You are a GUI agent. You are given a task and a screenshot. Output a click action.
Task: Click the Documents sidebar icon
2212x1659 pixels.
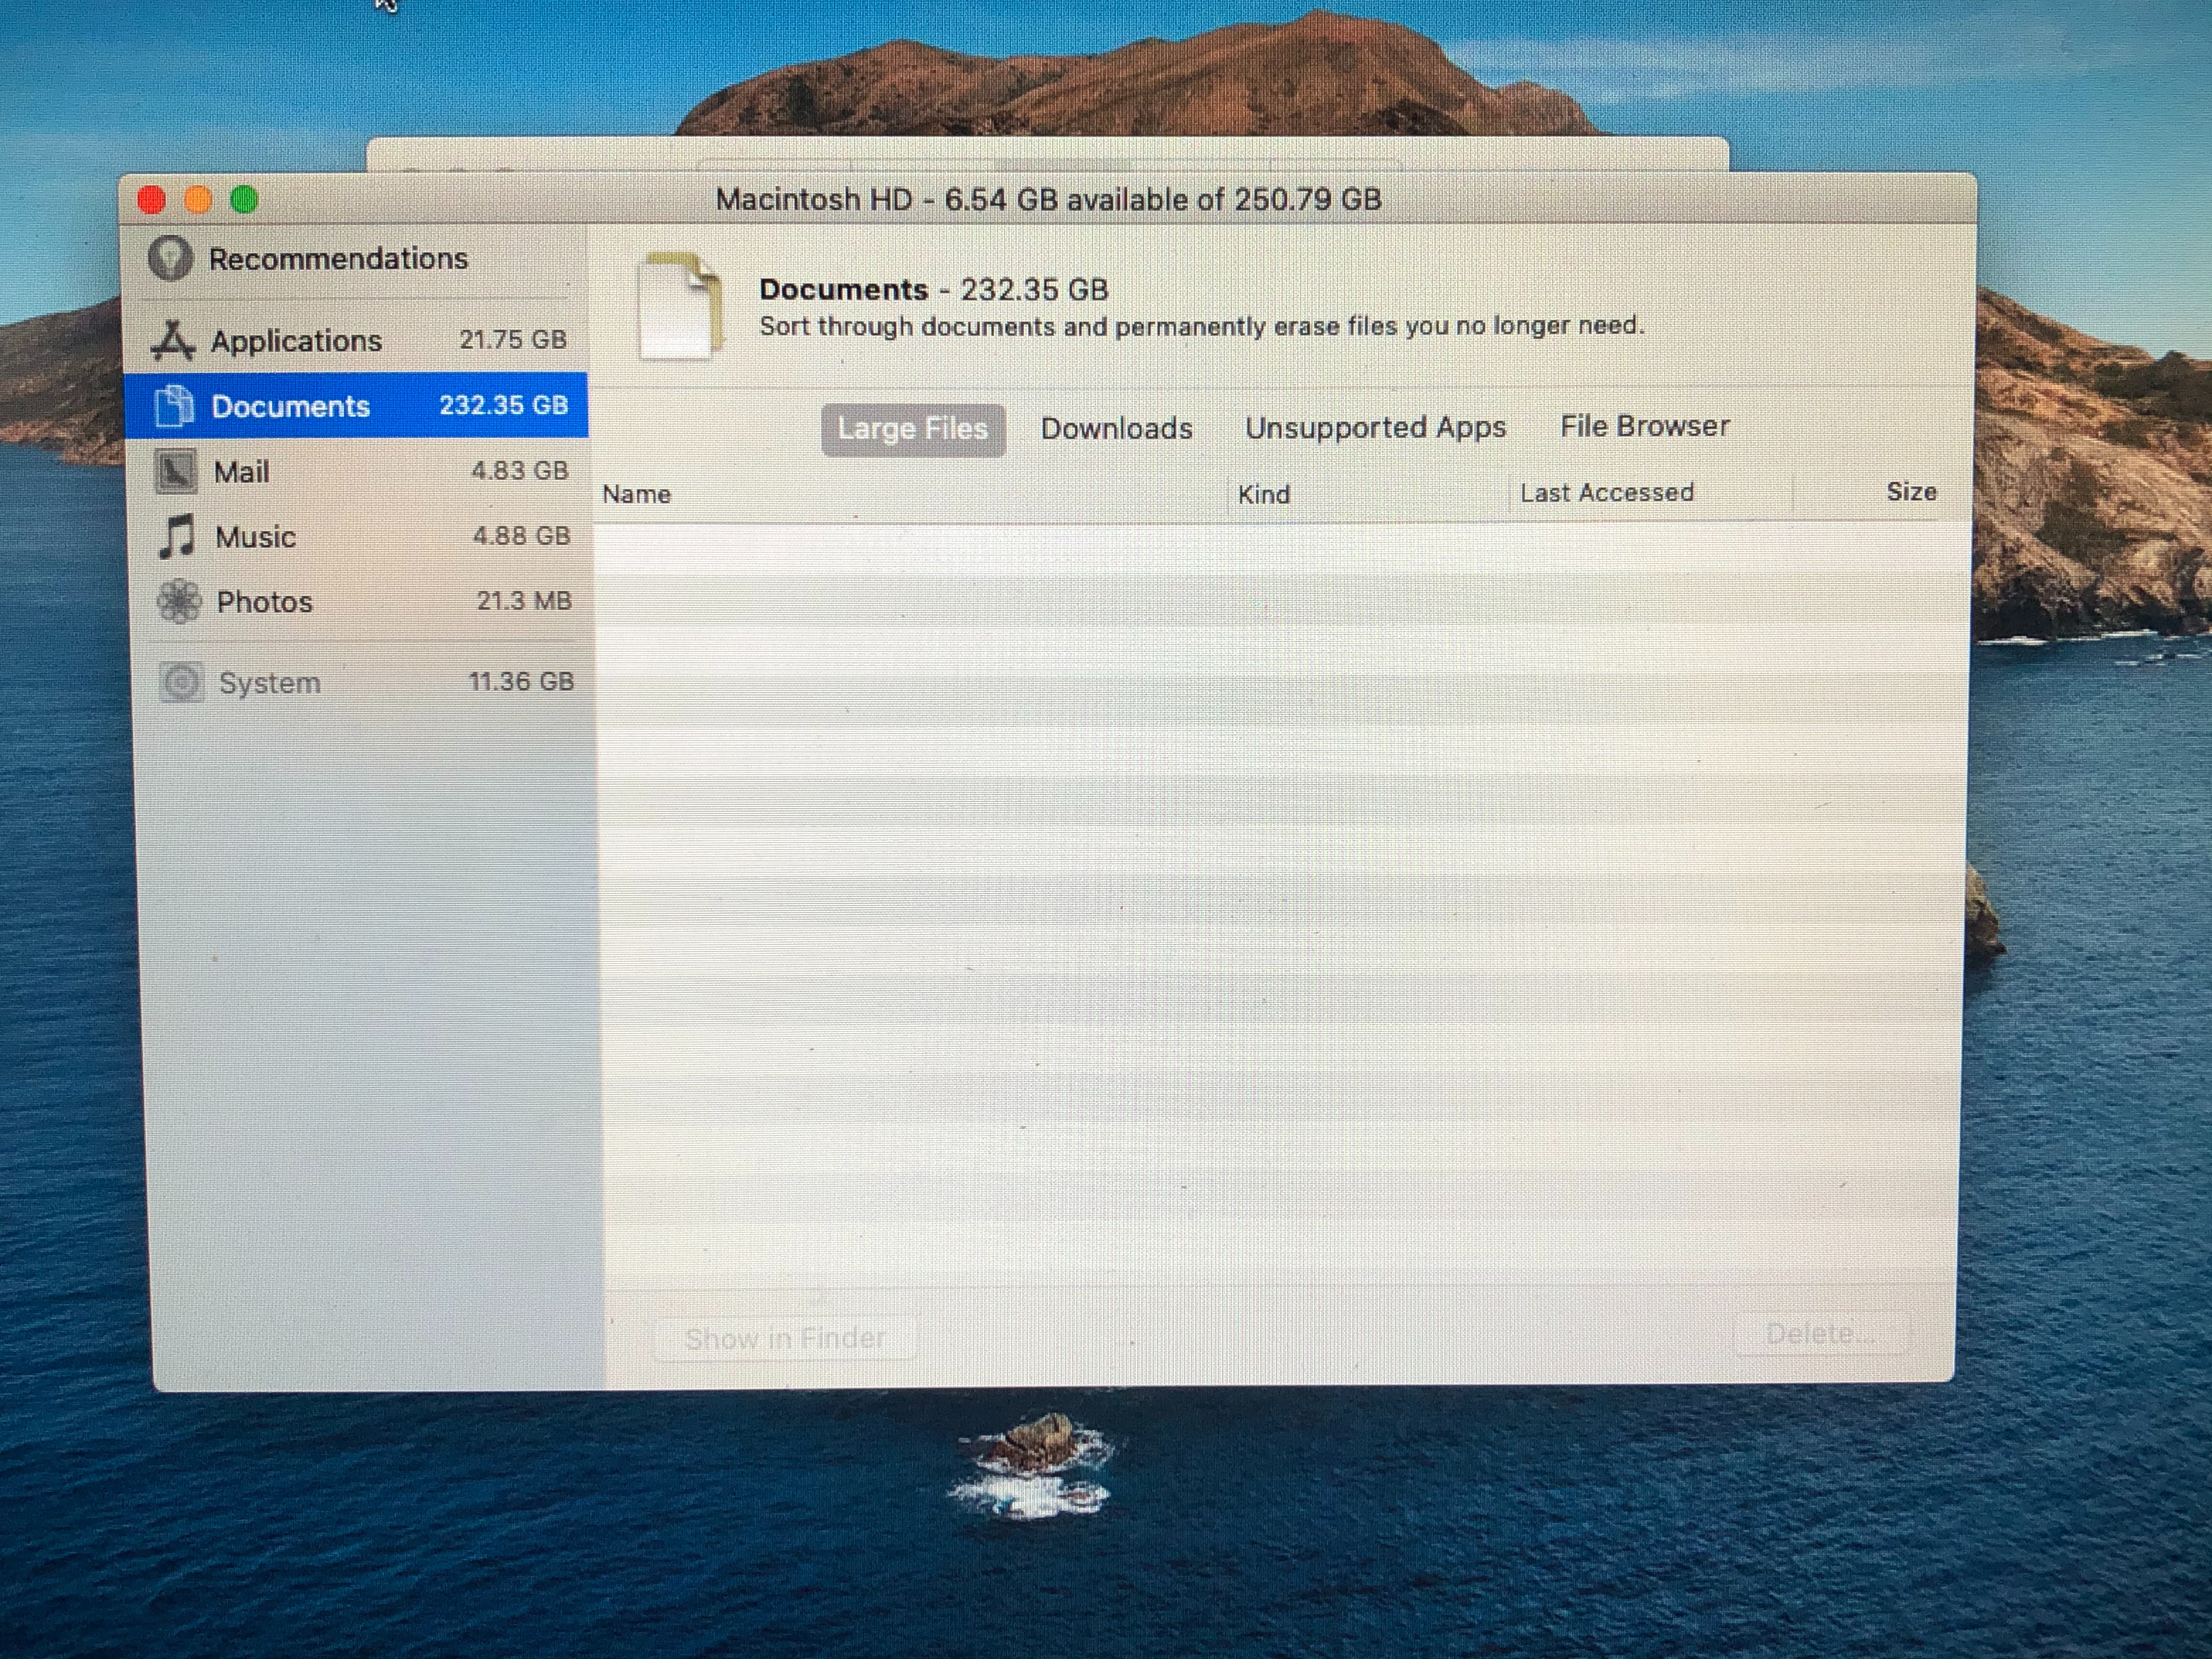(x=174, y=405)
